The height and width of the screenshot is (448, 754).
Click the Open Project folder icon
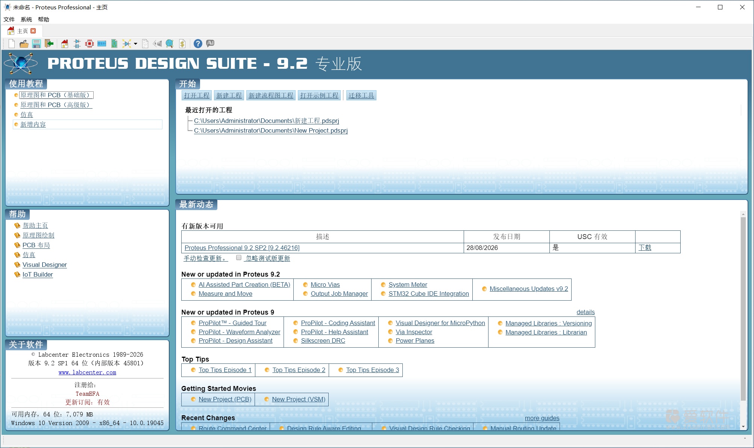24,44
